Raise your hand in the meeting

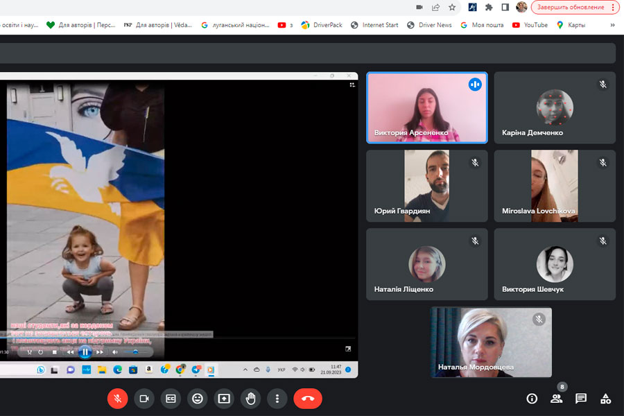point(251,399)
